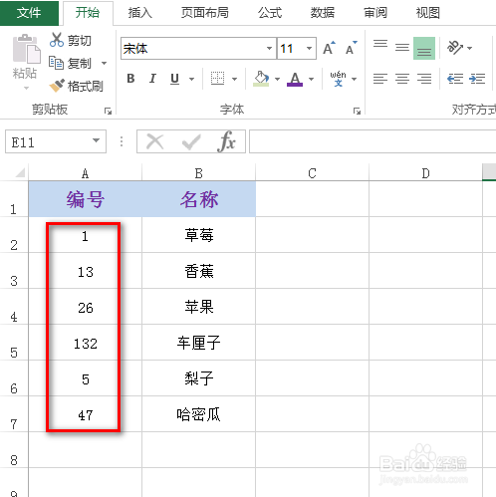496x497 pixels.
Task: Select cell containing 草莓
Action: click(x=199, y=235)
